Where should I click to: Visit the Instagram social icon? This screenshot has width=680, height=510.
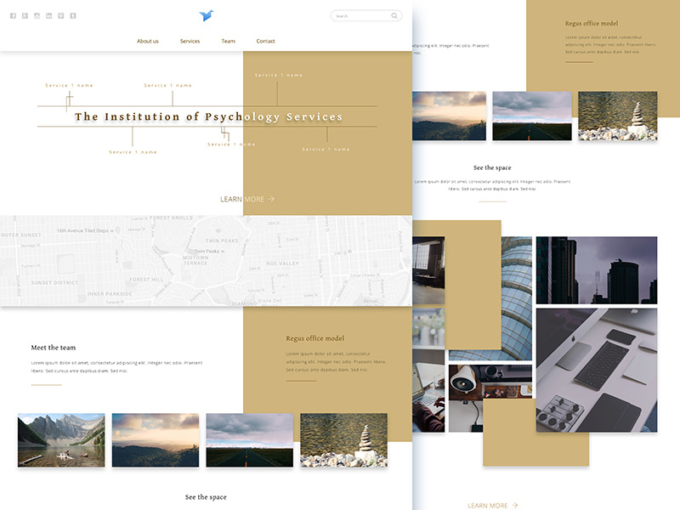[37, 15]
